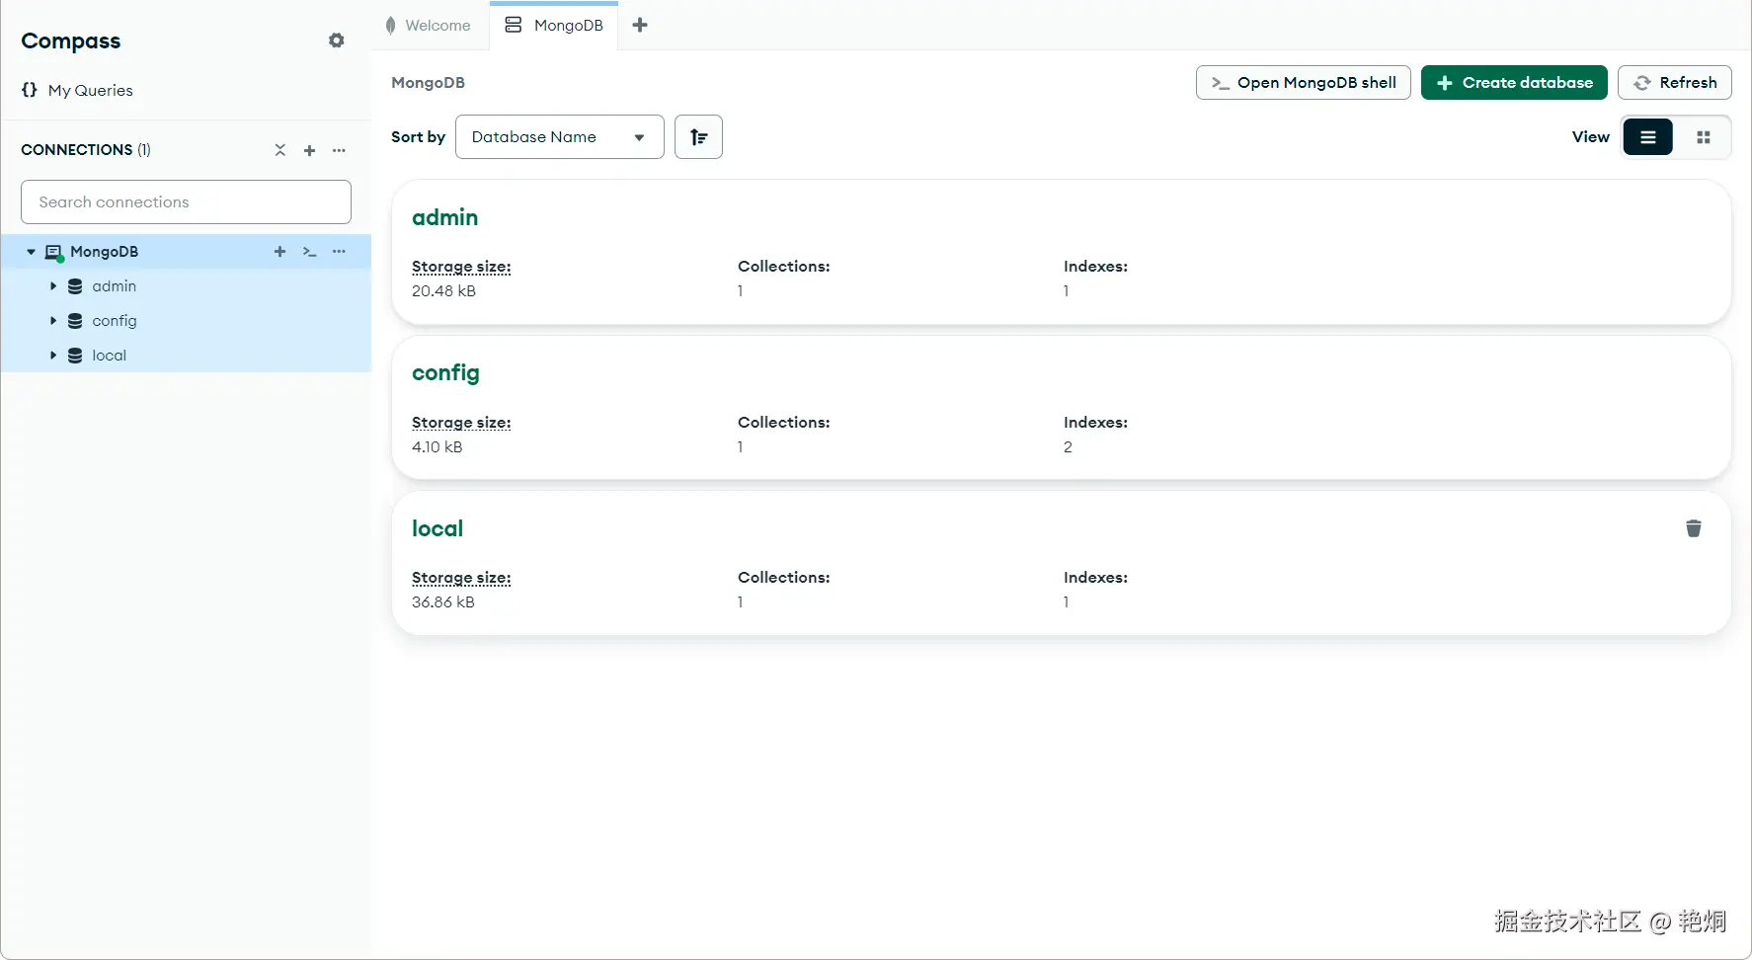Switch to the Welcome tab
This screenshot has height=960, width=1752.
(429, 26)
